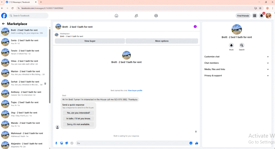This screenshot has width=275, height=149.
Task: Open the Facebook logo home link
Action: coord(4,16)
